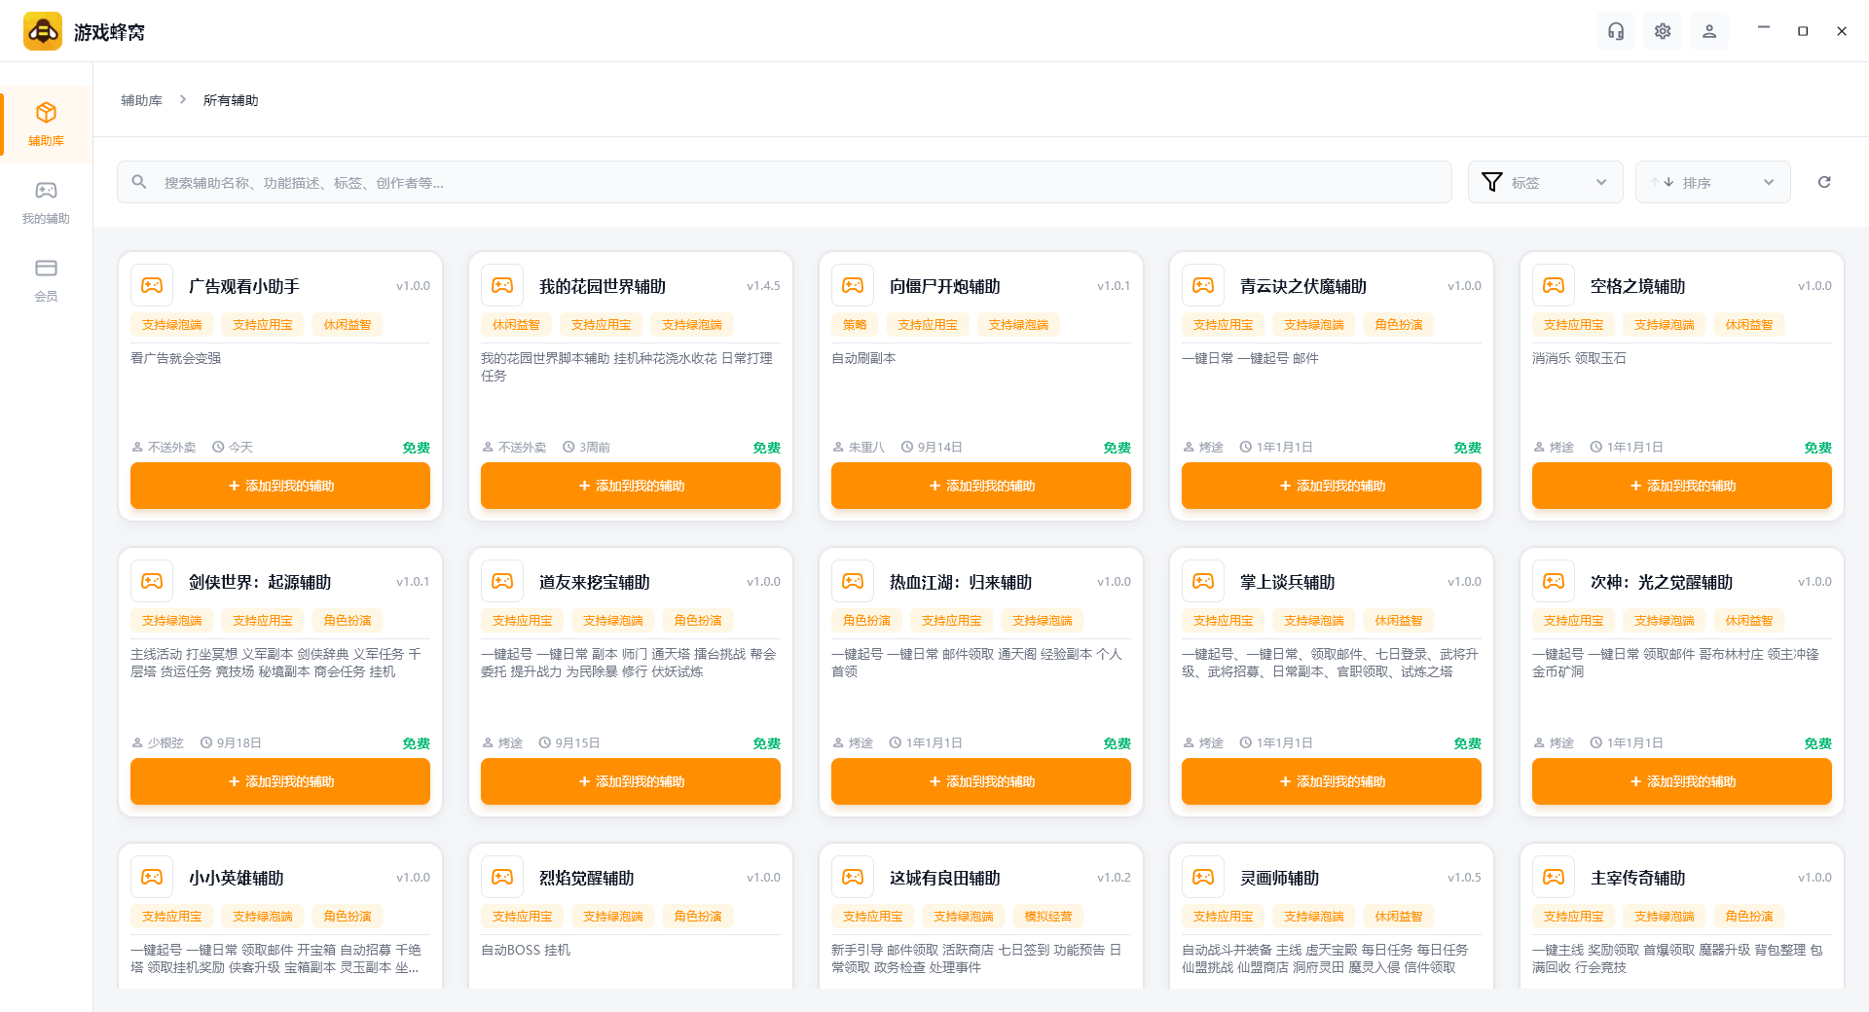Screen dimensions: 1869x1012
Task: Switch to 会员 sidebar tab
Action: click(x=46, y=279)
